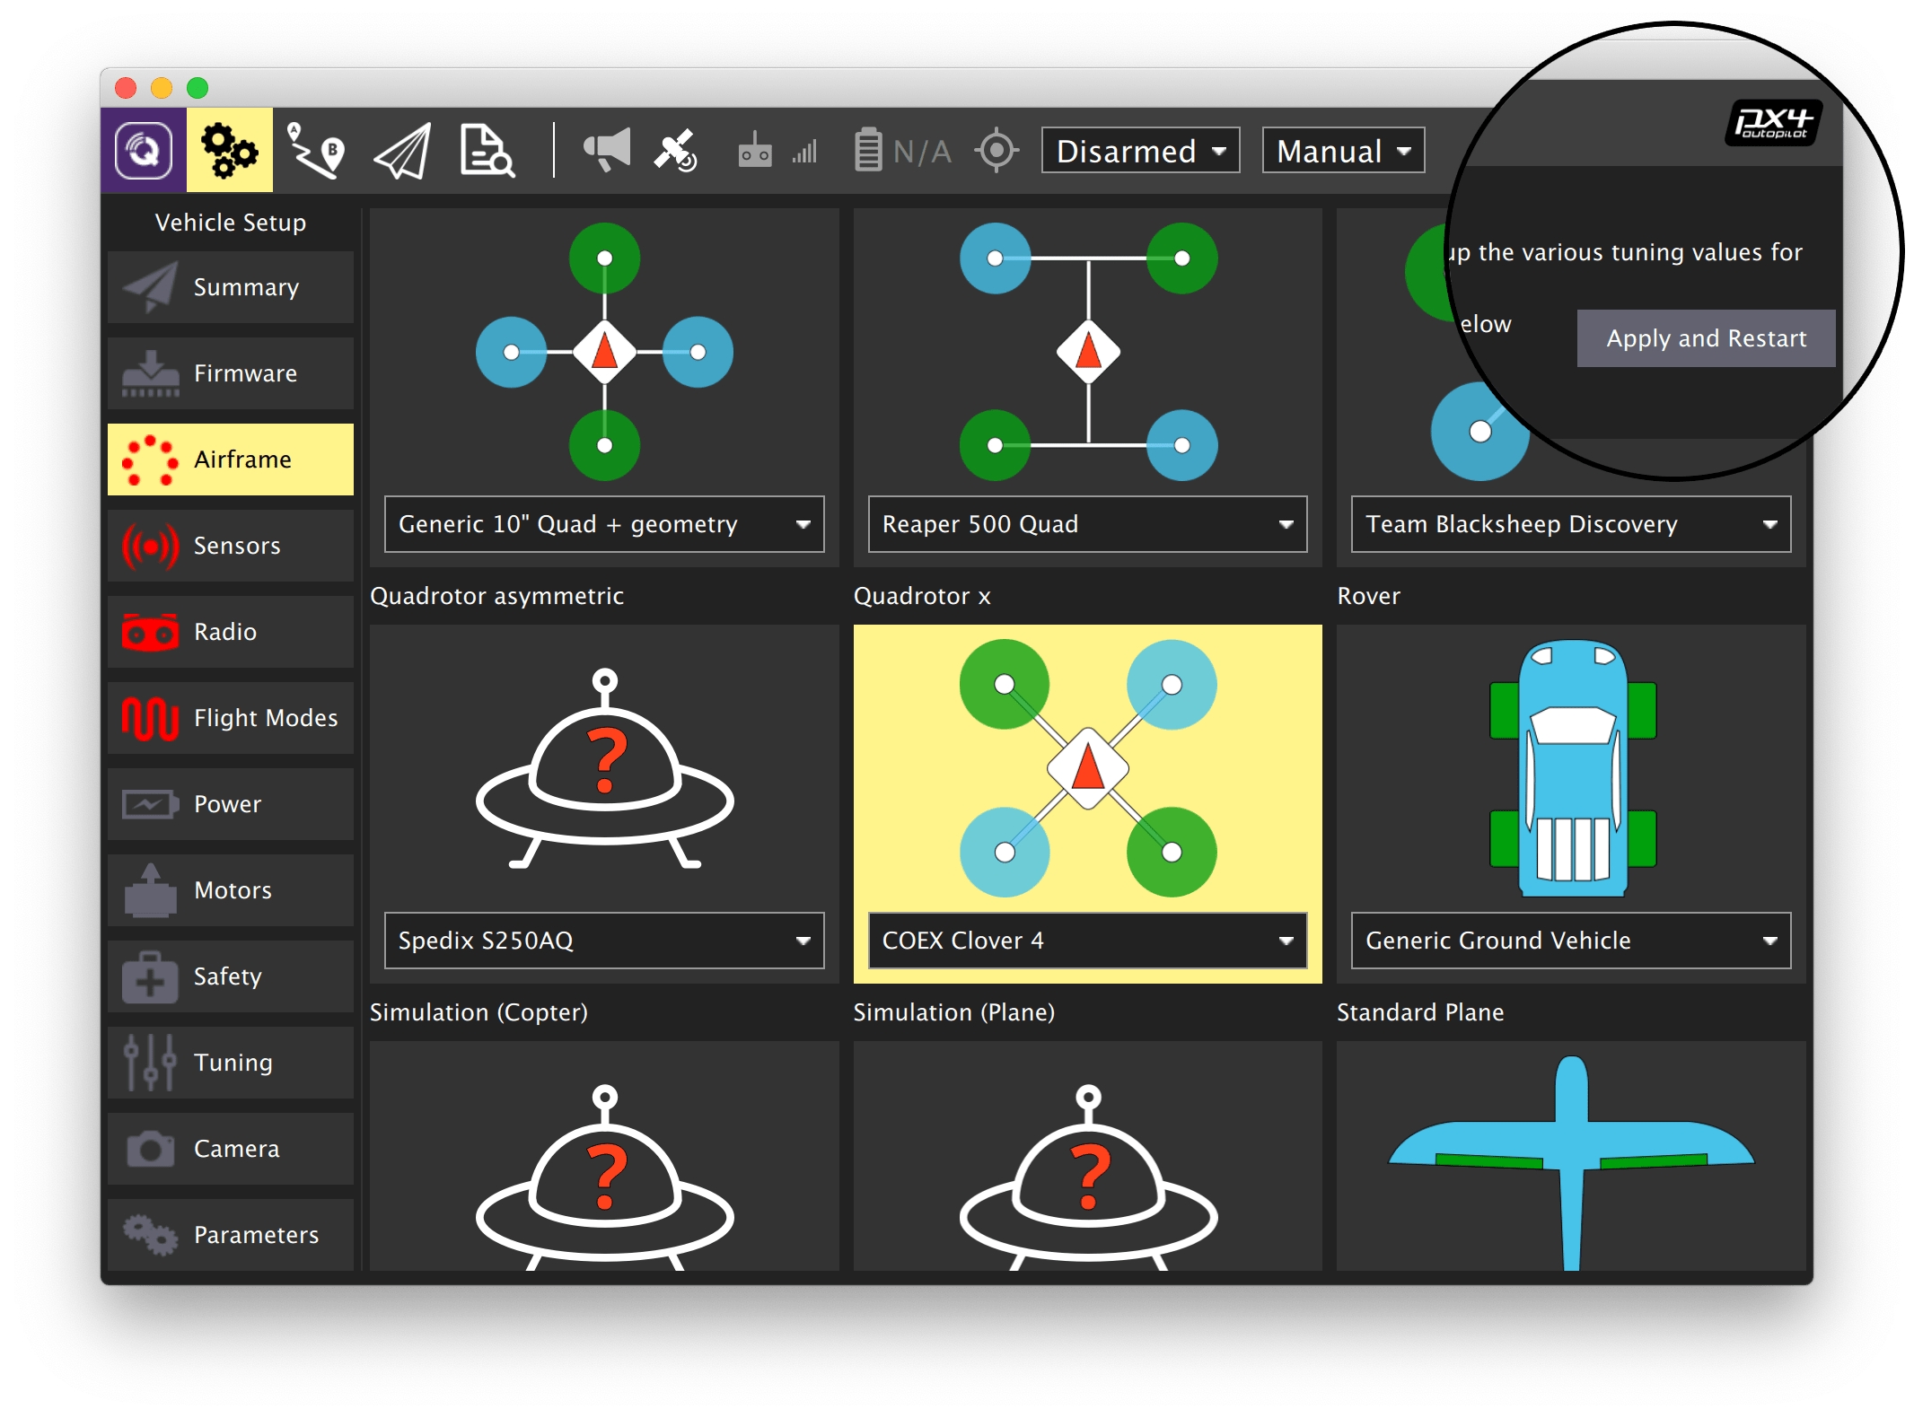Viewport: 1914px width, 1418px height.
Task: Open Application Settings via Q logo
Action: 144,150
